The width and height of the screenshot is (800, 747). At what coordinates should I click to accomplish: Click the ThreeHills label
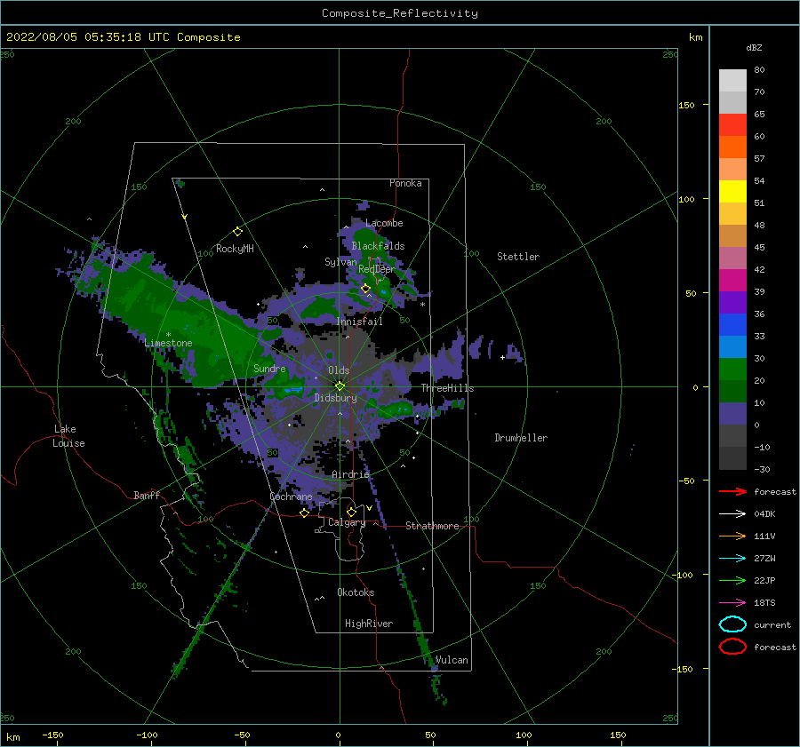pyautogui.click(x=447, y=388)
